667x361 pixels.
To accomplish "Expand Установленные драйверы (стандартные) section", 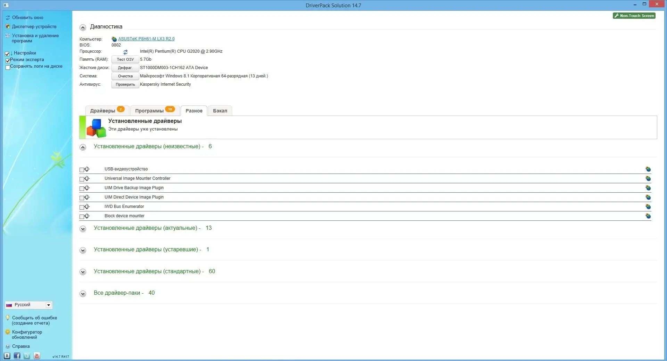I will pyautogui.click(x=83, y=272).
